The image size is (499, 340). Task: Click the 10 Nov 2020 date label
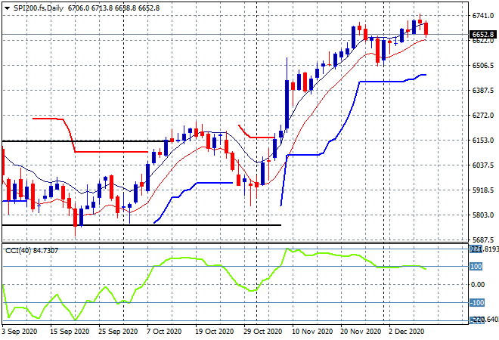tap(312, 332)
